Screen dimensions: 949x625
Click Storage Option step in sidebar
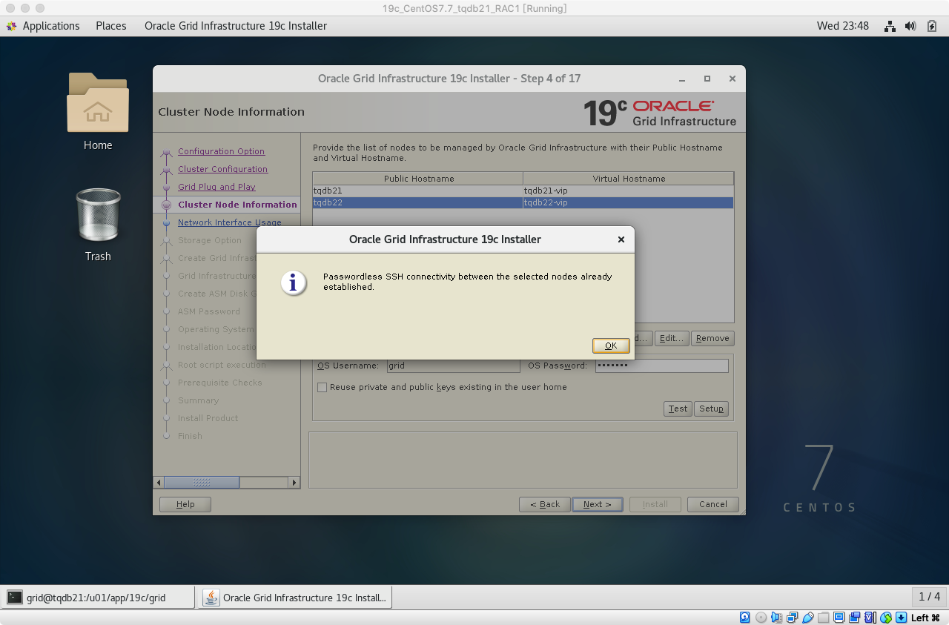[210, 240]
